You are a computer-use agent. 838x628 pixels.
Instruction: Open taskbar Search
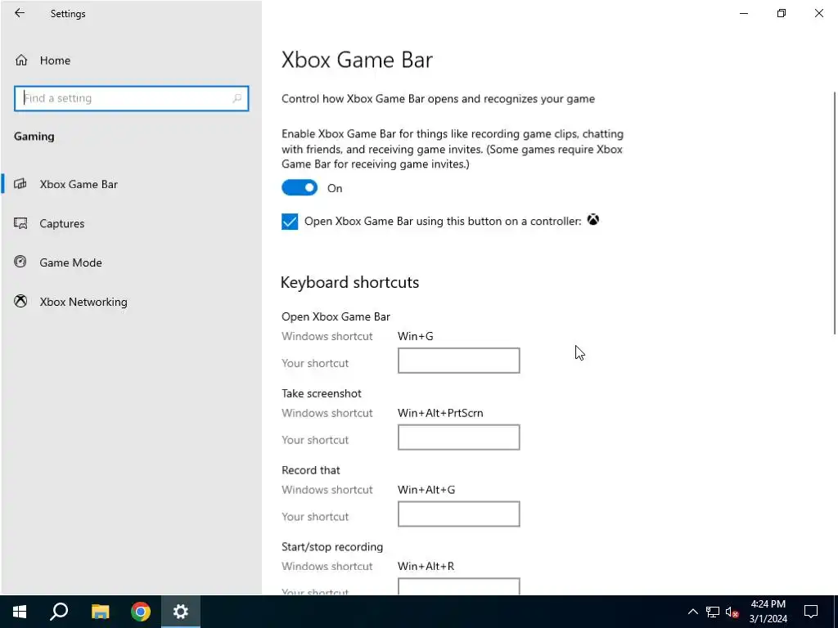pyautogui.click(x=59, y=612)
